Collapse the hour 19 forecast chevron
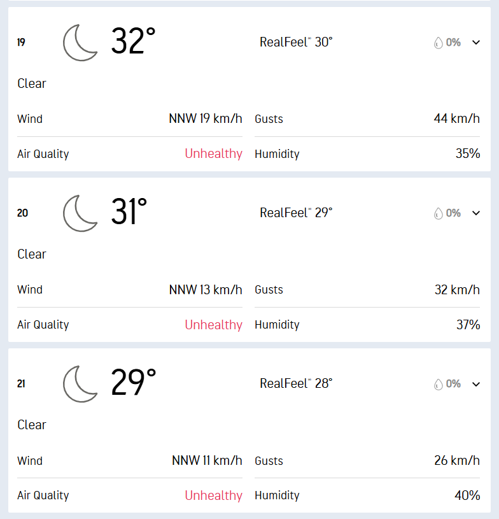The width and height of the screenshot is (499, 519). pyautogui.click(x=476, y=43)
